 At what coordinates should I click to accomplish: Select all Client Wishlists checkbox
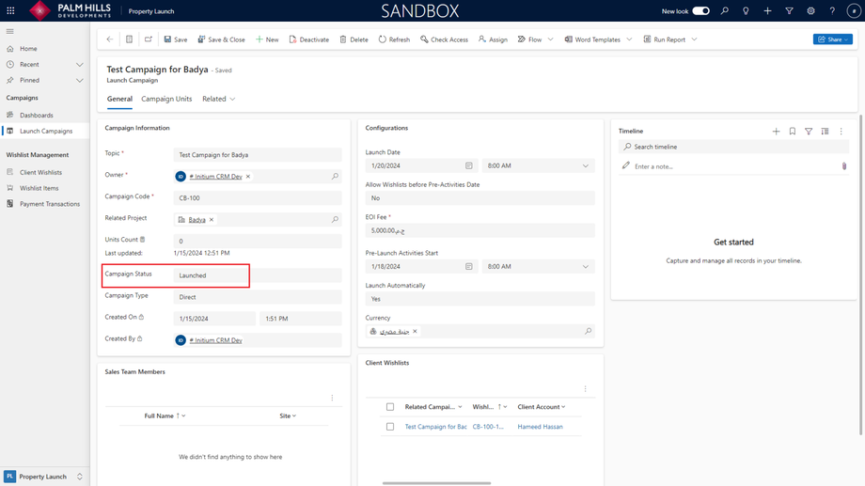click(x=390, y=407)
